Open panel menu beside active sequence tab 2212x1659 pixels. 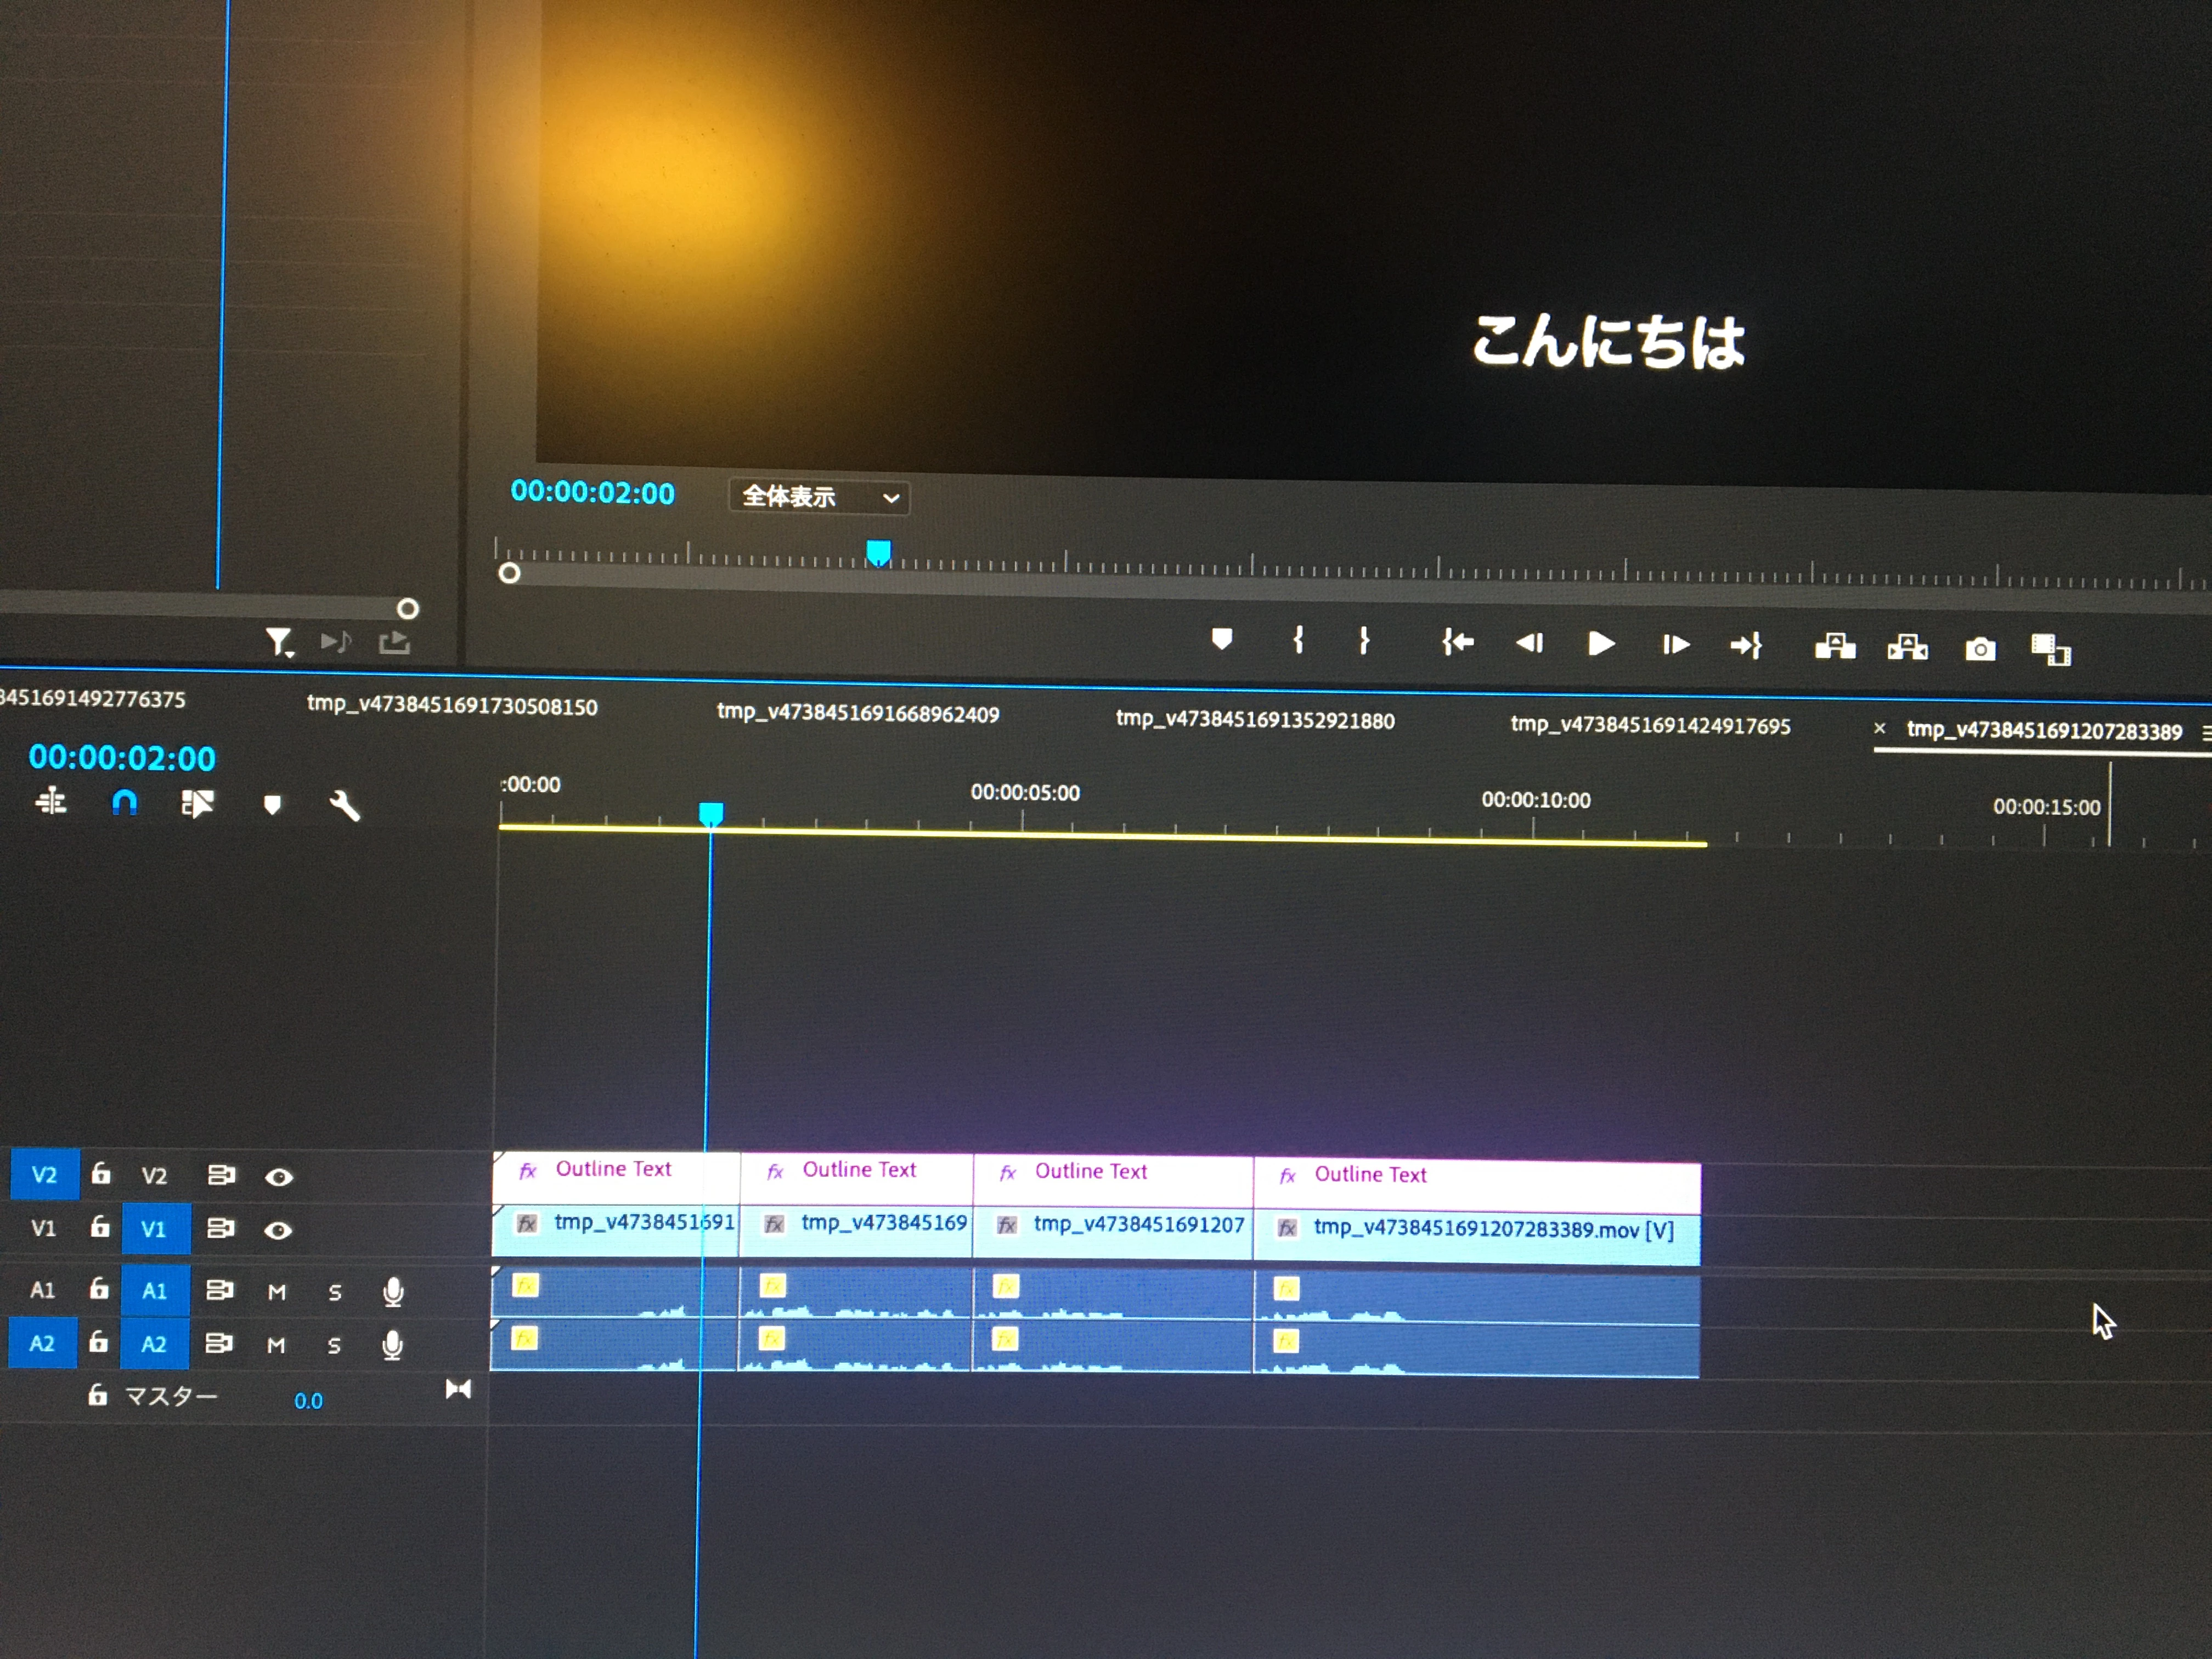(2205, 733)
